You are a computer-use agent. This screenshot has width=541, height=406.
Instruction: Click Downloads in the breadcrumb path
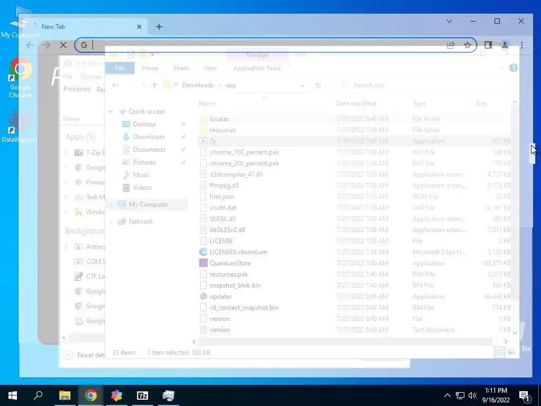tap(198, 85)
